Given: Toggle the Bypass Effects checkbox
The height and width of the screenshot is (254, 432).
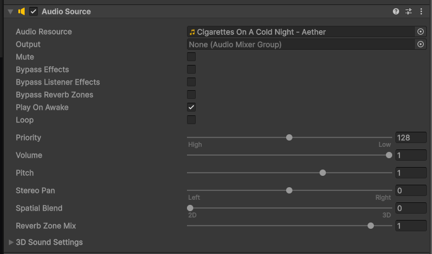Looking at the screenshot, I should pyautogui.click(x=191, y=69).
